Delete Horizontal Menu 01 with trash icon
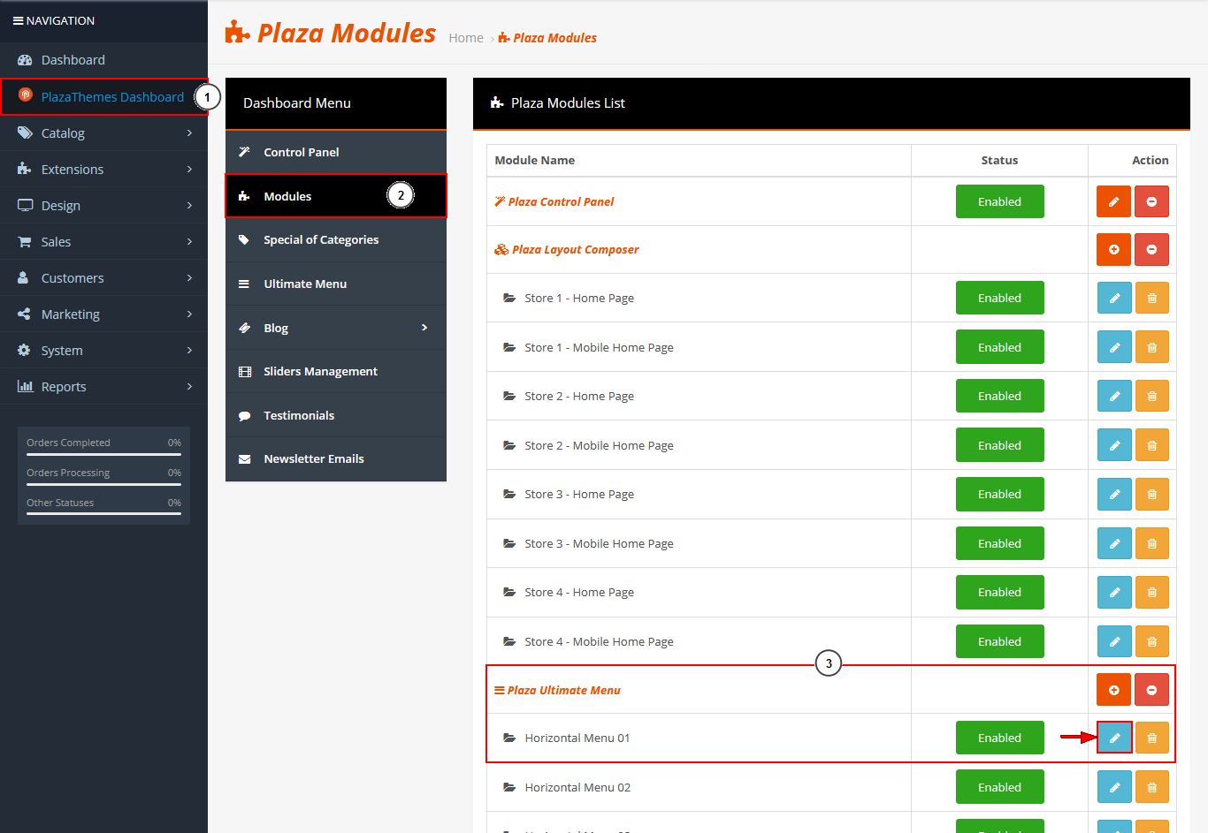Image resolution: width=1208 pixels, height=833 pixels. pyautogui.click(x=1151, y=738)
